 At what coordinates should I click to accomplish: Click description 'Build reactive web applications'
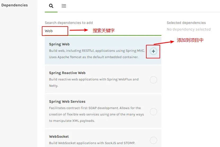(x=94, y=83)
